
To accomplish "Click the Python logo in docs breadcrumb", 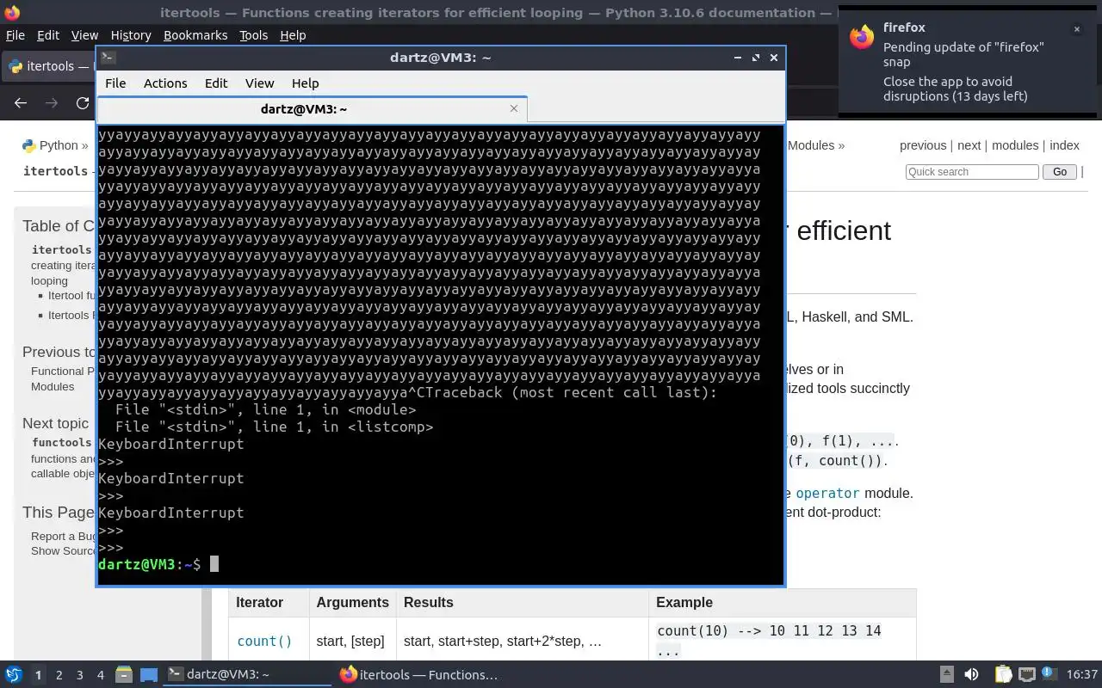I will point(29,145).
